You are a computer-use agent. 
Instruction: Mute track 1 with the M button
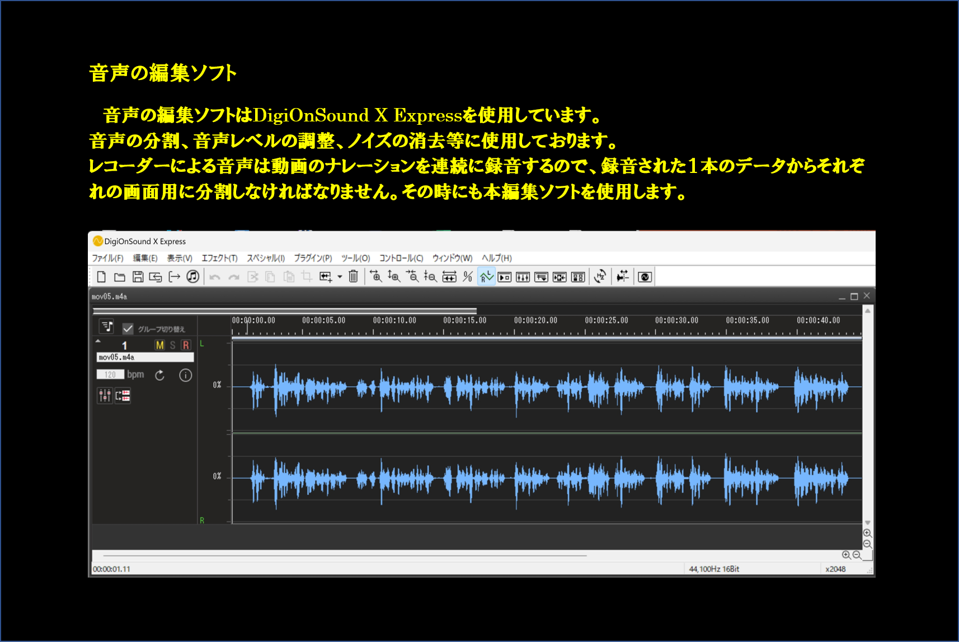point(160,345)
